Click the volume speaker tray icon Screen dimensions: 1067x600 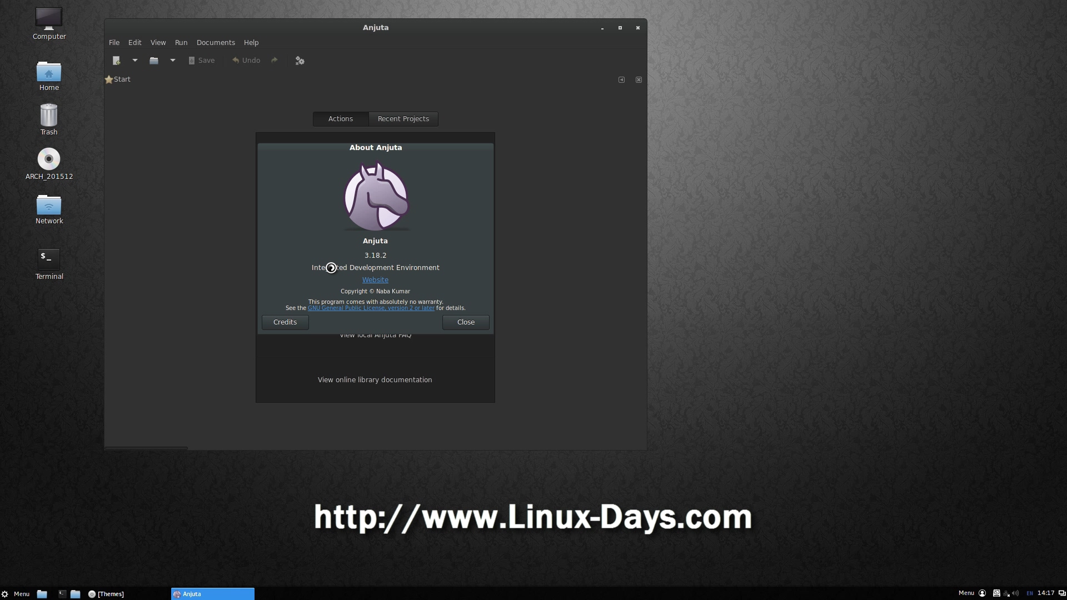(x=1016, y=593)
